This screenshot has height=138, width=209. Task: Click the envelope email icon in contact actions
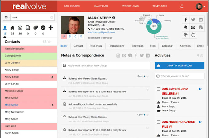(x=193, y=27)
